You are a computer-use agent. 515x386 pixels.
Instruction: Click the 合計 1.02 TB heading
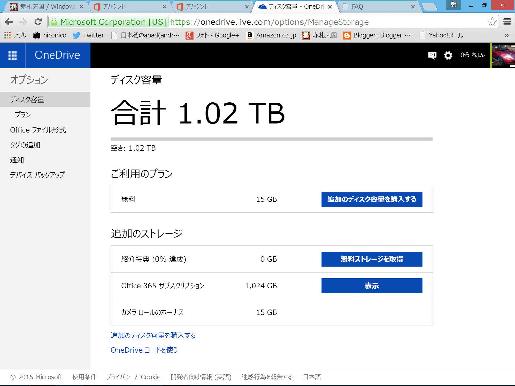pyautogui.click(x=198, y=113)
